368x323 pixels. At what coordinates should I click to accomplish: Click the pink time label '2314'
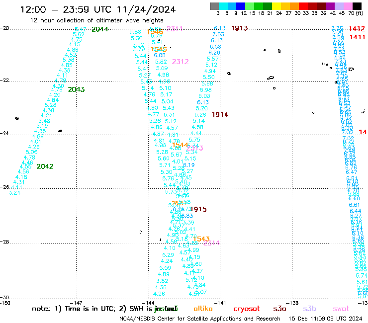(x=211, y=243)
